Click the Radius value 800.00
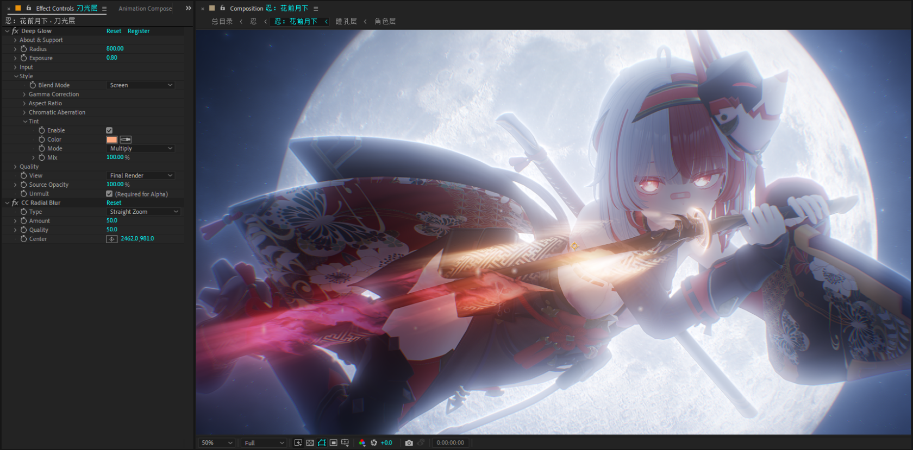Screen dimensions: 913x450 click(x=115, y=49)
